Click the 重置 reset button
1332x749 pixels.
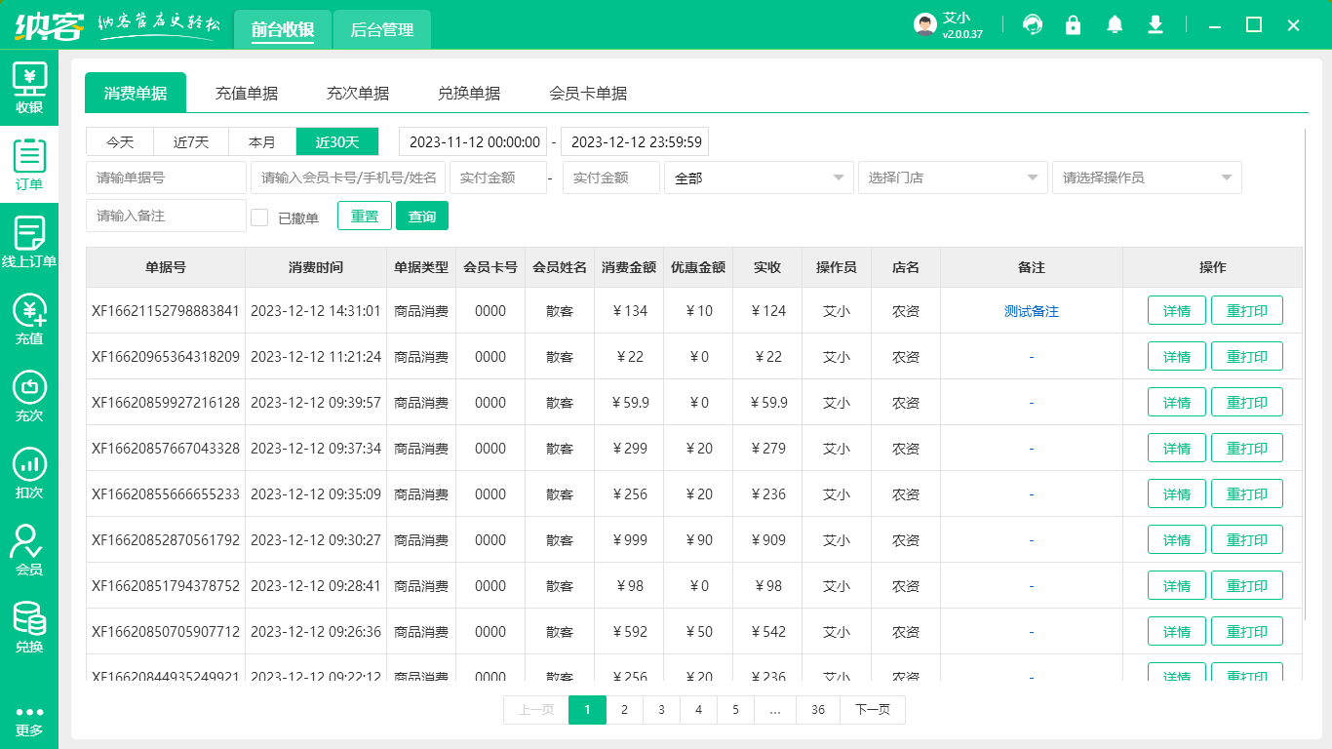pyautogui.click(x=365, y=216)
